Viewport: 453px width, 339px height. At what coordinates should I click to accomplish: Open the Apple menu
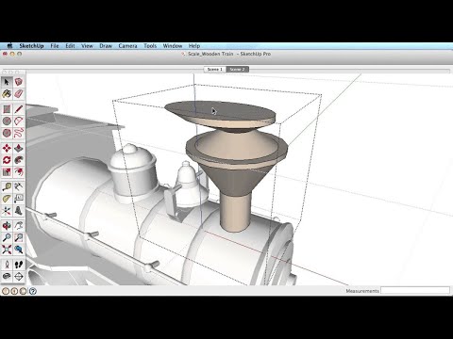pyautogui.click(x=9, y=46)
